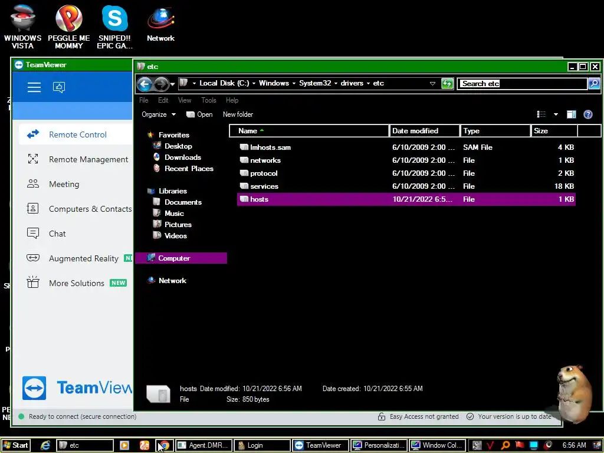Expand address bar previous locations dropdown
Viewport: 604px width, 453px height.
pos(432,84)
